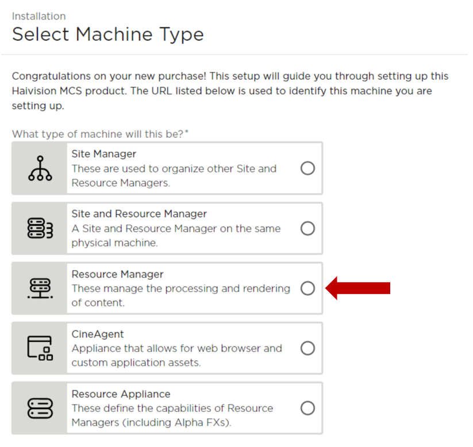This screenshot has height=447, width=473.
Task: Select the Resource Manager radio button
Action: point(308,288)
